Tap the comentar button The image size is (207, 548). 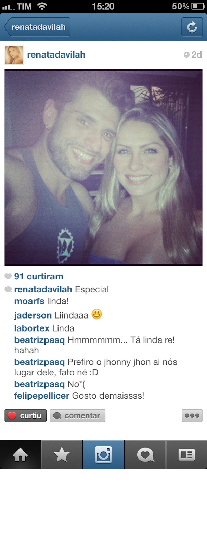[x=77, y=415]
